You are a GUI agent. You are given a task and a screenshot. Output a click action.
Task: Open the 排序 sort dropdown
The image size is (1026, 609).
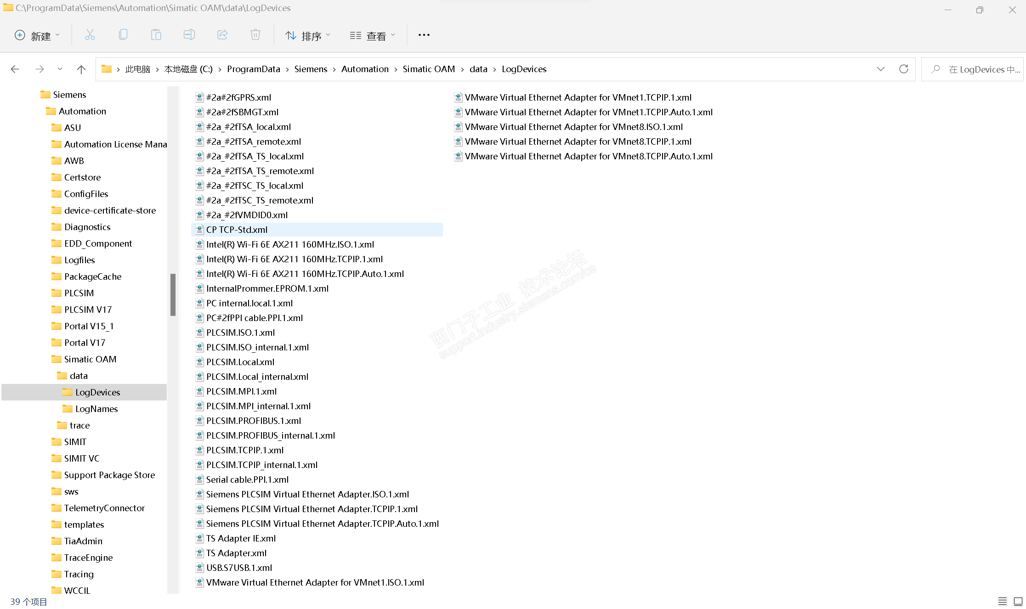(307, 35)
